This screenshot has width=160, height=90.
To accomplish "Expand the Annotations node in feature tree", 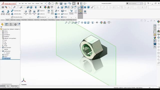I will [x=1, y=35].
